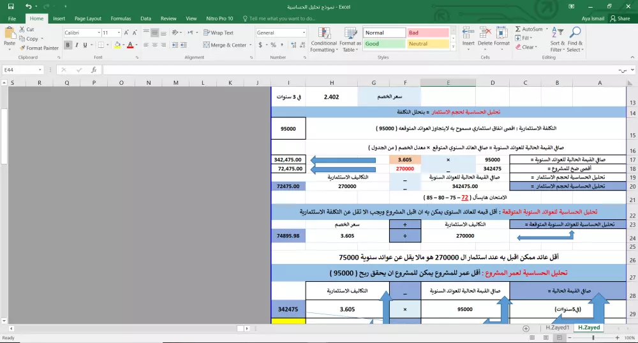This screenshot has height=343, width=638.
Task: Click the Decrease Indent icon
Action: coord(184,45)
